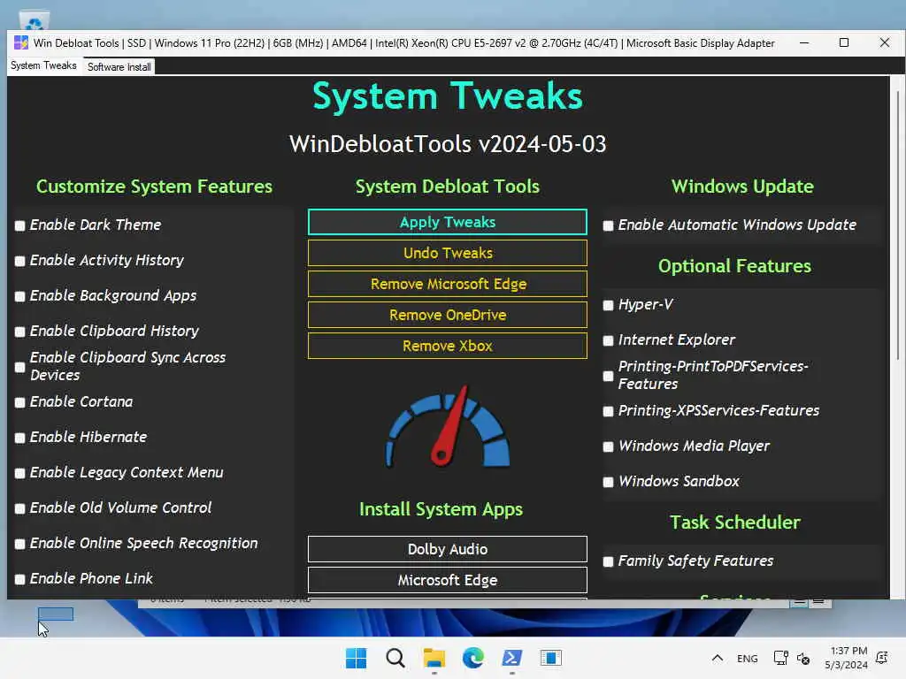The height and width of the screenshot is (679, 906).
Task: Toggle Enable Activity History
Action: 19,261
